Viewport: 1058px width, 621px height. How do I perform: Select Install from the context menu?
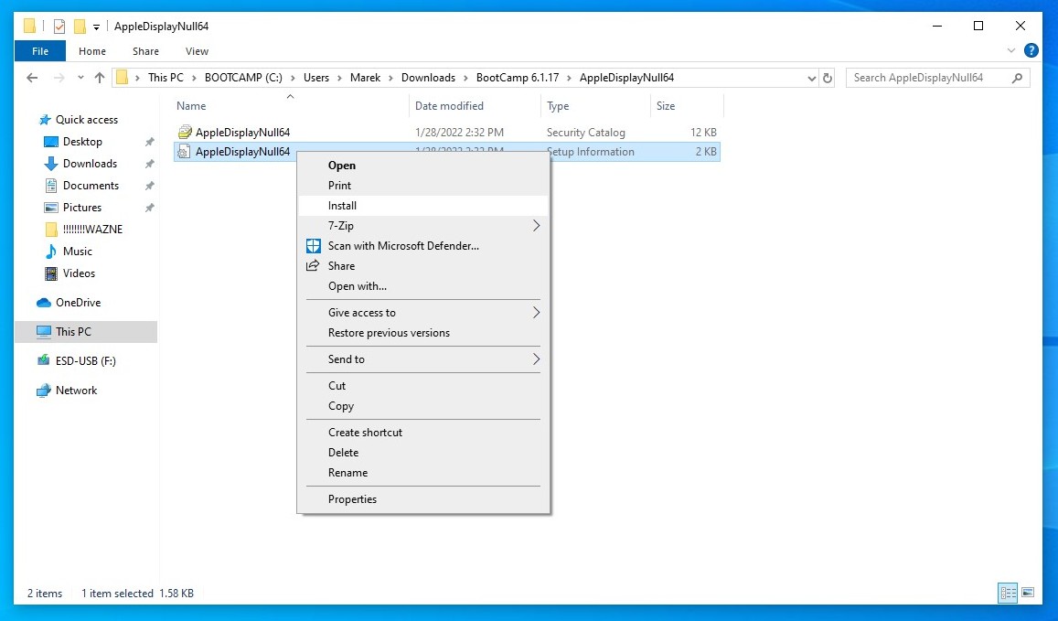coord(423,206)
